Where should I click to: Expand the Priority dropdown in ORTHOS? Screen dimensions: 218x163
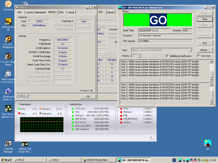[x=139, y=56]
